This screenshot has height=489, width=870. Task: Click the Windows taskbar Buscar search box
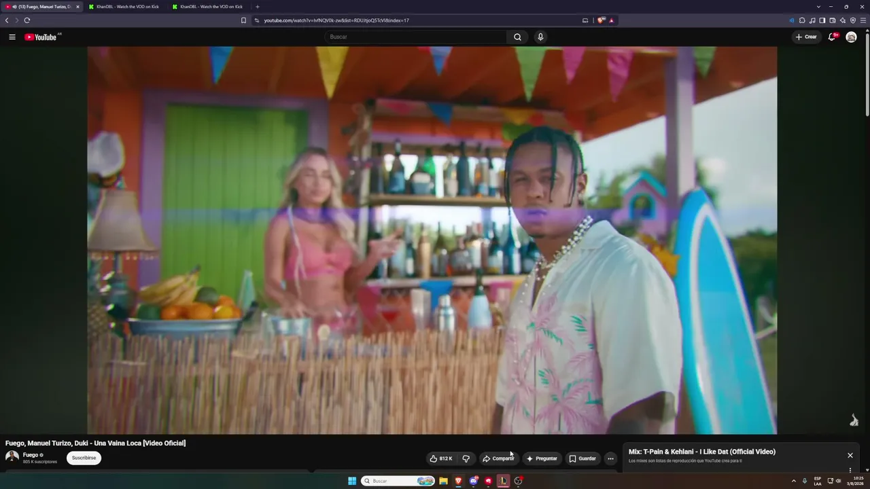[x=398, y=481]
